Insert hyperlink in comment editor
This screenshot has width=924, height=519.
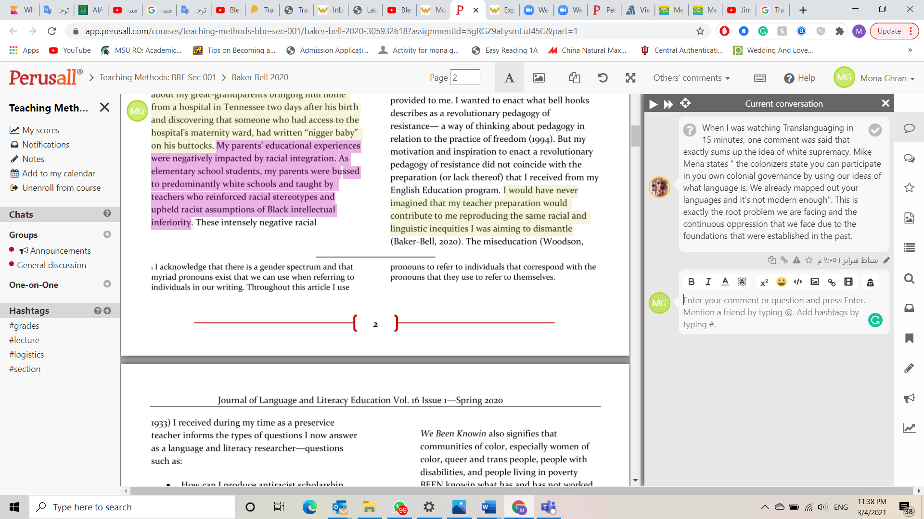point(832,282)
